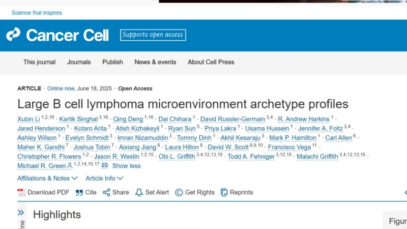The width and height of the screenshot is (407, 229).
Task: Click the Online now link
Action: coord(61,89)
